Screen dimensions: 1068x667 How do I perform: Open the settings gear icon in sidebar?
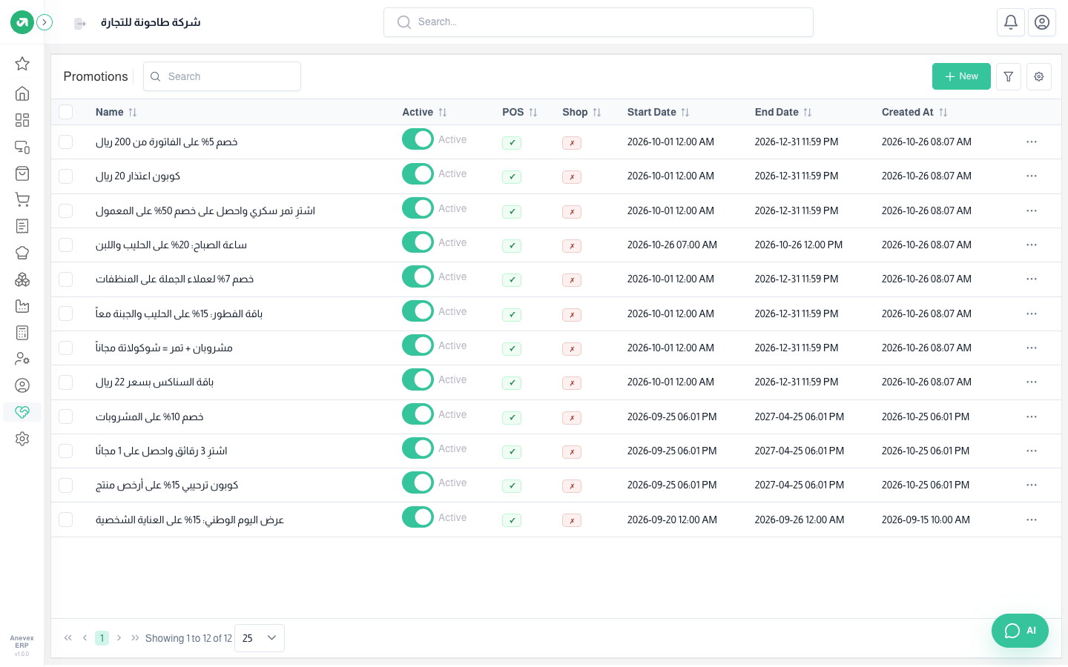pos(22,439)
